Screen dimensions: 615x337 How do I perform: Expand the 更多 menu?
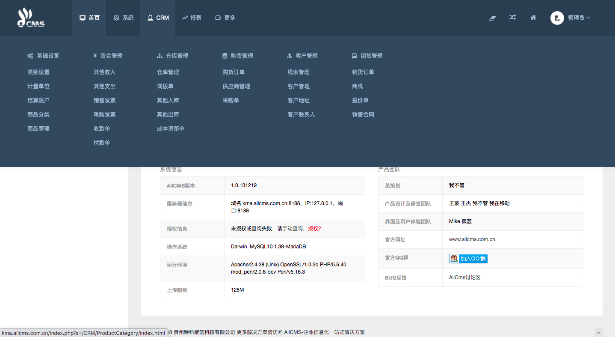click(225, 18)
